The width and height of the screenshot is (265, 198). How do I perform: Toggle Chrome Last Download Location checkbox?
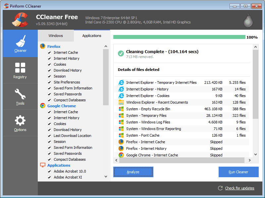[49, 136]
